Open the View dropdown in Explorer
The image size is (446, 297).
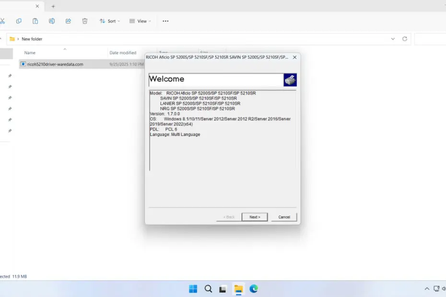tap(140, 21)
